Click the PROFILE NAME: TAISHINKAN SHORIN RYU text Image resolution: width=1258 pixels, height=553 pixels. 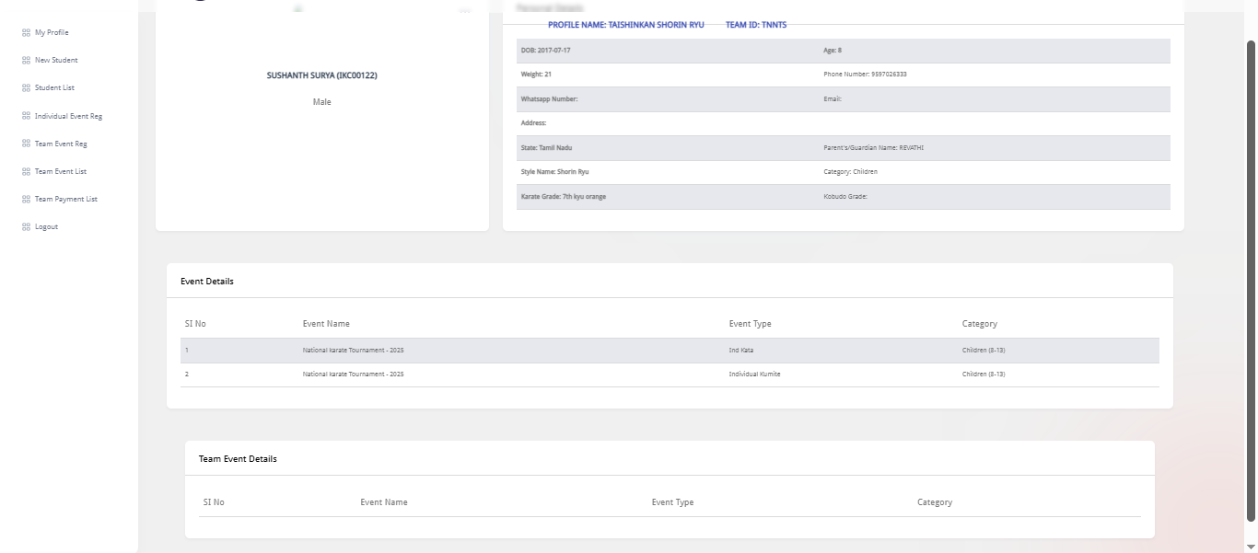tap(625, 25)
